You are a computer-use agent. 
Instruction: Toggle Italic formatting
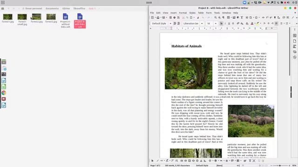point(225,24)
